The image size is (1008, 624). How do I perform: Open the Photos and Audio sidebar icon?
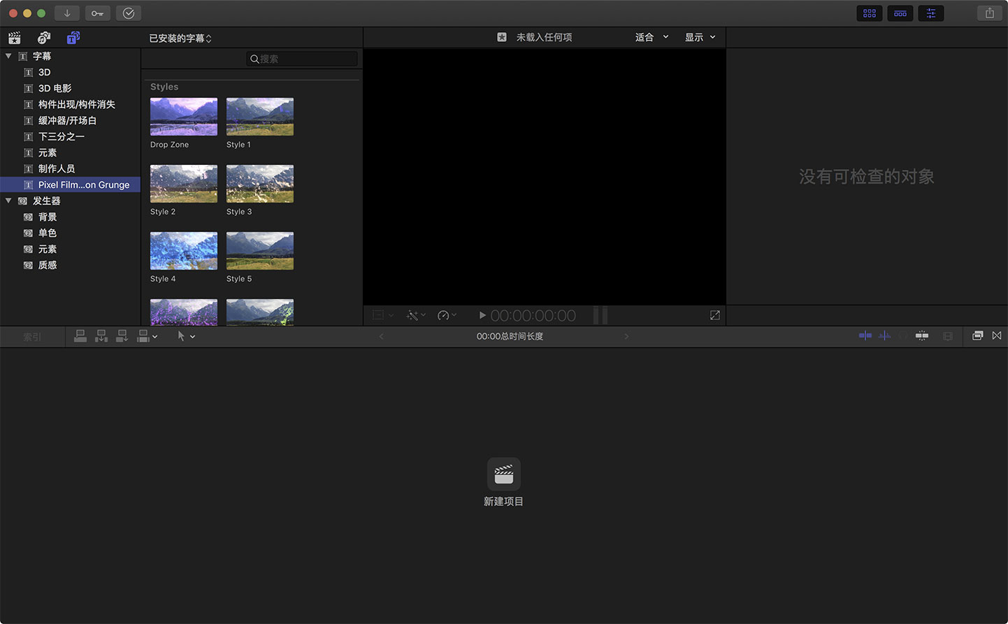pyautogui.click(x=43, y=38)
